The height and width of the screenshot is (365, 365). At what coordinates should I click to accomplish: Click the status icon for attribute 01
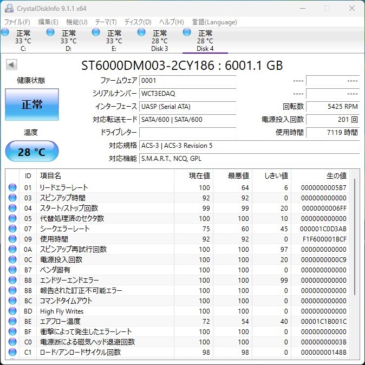pos(12,187)
